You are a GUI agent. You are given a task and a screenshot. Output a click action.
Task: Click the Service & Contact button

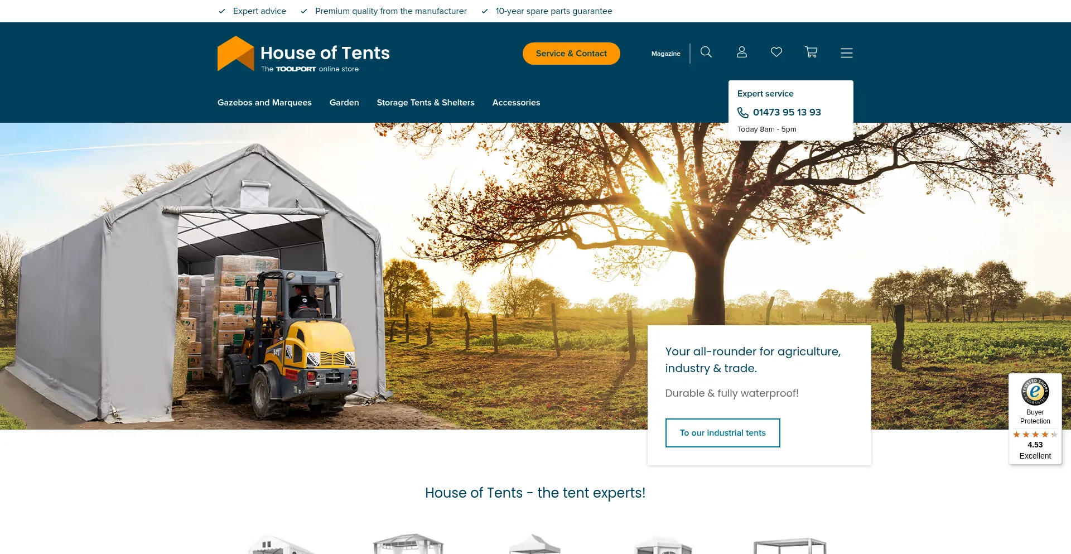pyautogui.click(x=571, y=54)
